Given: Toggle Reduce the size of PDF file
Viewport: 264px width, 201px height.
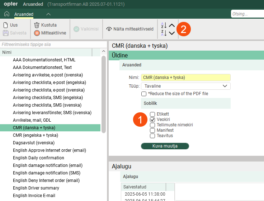Looking at the screenshot, I should [x=144, y=94].
